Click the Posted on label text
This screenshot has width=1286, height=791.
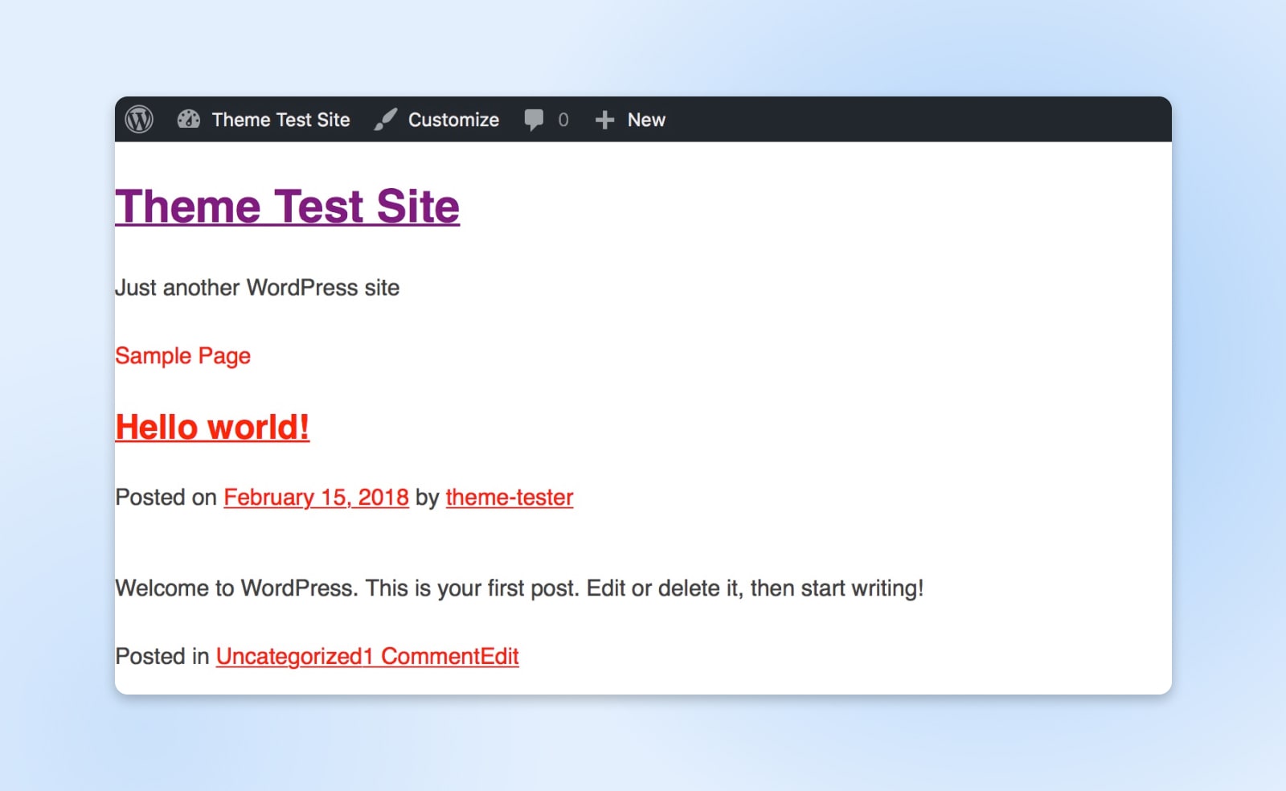click(163, 497)
